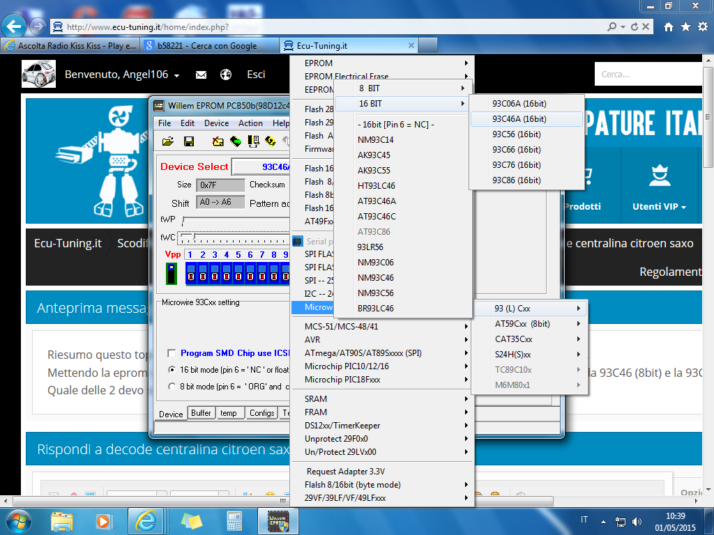Click the yellow chip program icon
The width and height of the screenshot is (714, 535).
tap(271, 141)
